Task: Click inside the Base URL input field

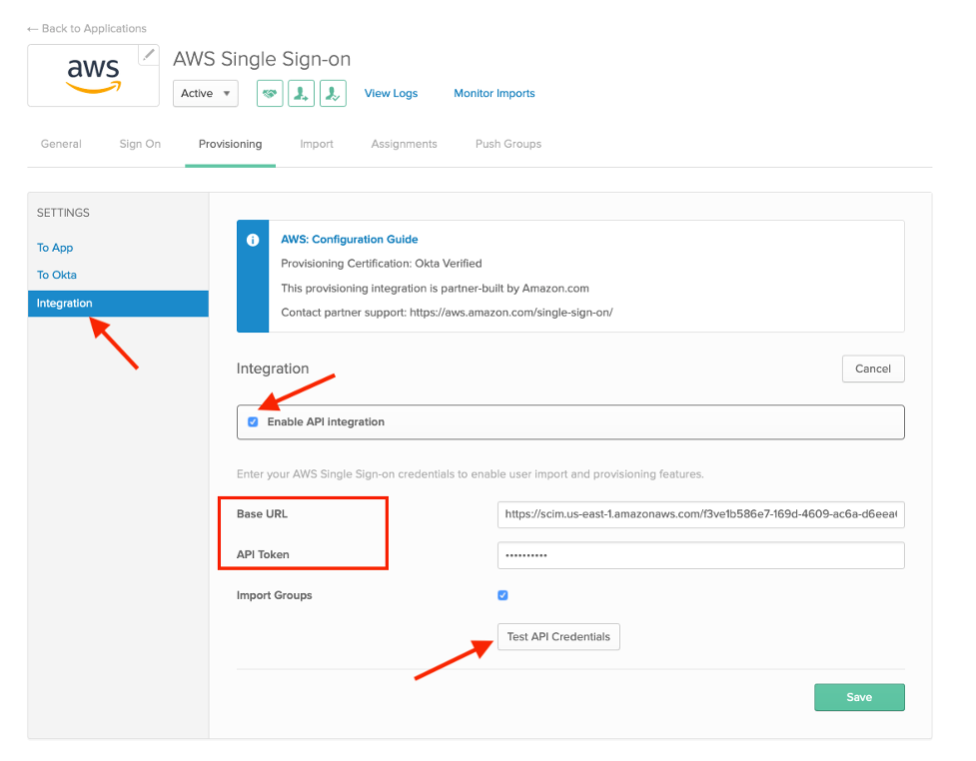Action: point(699,514)
